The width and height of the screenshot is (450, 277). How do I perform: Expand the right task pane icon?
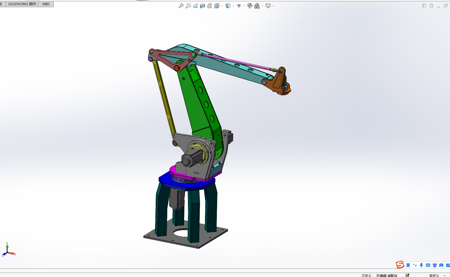point(431,6)
